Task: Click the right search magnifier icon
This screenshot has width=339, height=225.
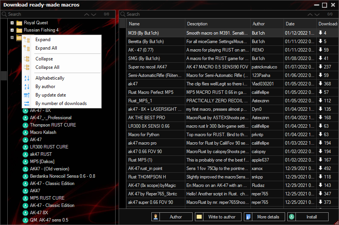Action: tap(123, 14)
